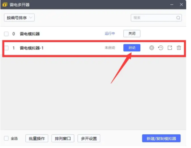Viewport: 191px width, 148px height.
Task: Open 批量操作 batch operations
Action: click(x=37, y=138)
